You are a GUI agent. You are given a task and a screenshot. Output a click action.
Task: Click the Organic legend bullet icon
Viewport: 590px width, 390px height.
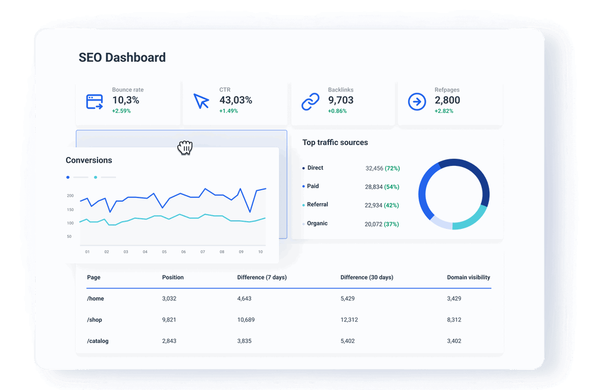click(x=304, y=223)
